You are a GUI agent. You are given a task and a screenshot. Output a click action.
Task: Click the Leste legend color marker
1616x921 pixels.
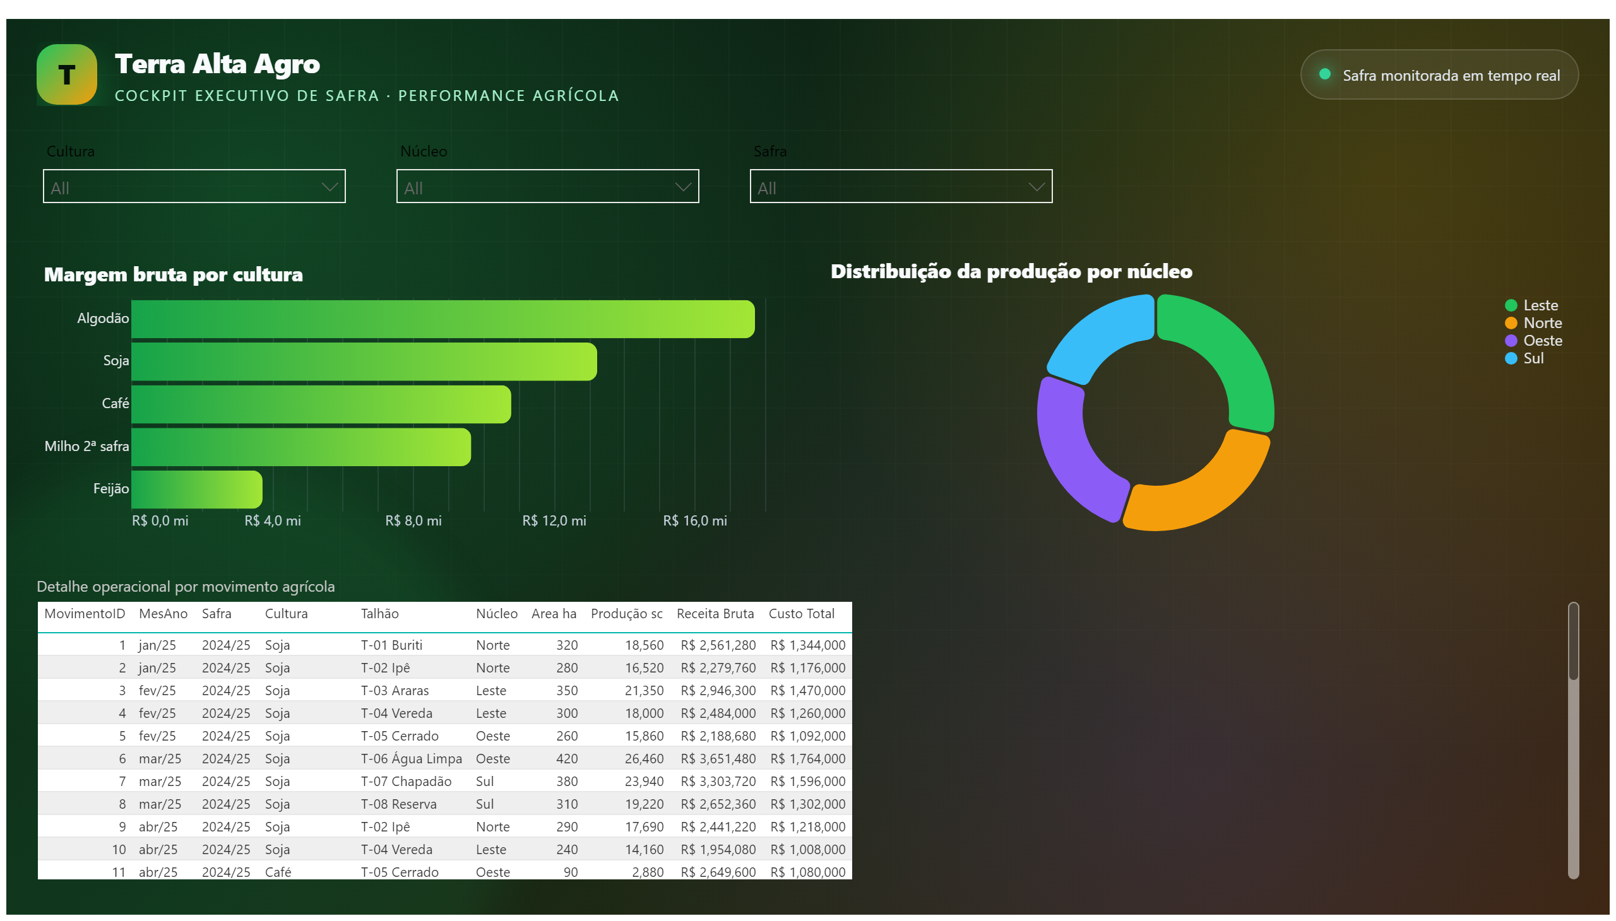tap(1511, 305)
